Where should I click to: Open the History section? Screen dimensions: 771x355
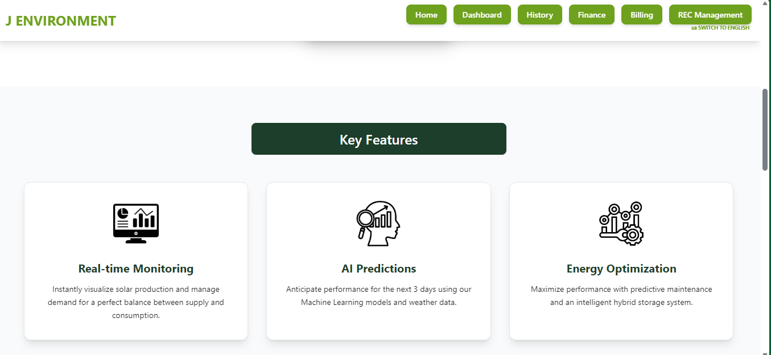click(540, 15)
